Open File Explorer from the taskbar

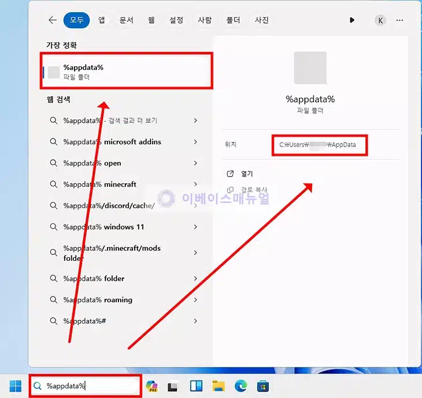click(x=218, y=386)
